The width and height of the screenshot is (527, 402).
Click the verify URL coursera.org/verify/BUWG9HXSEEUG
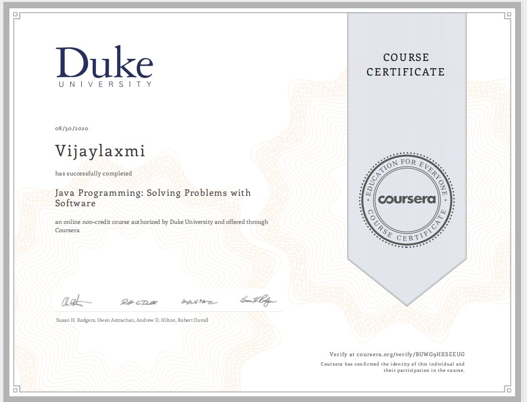[410, 354]
